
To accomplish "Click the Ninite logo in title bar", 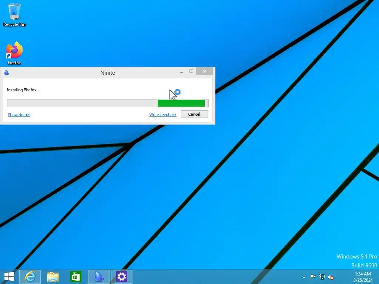I will [x=7, y=72].
